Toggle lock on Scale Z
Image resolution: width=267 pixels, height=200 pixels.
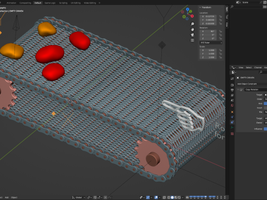pyautogui.click(x=220, y=57)
